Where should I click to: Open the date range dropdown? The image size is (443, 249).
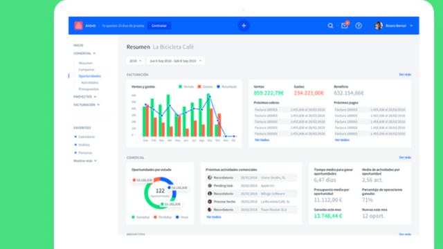[x=175, y=61]
